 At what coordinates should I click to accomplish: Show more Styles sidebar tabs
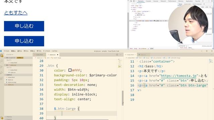pos(204,4)
